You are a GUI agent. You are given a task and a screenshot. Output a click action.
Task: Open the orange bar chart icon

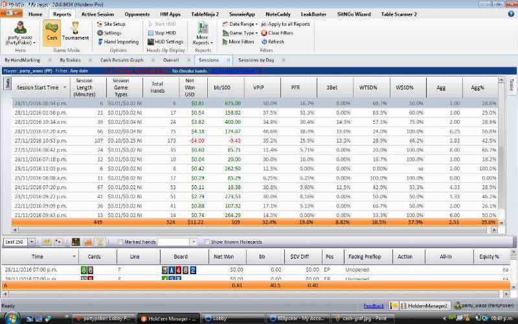click(88, 242)
